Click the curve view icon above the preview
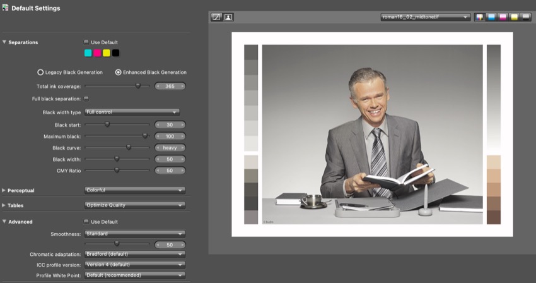The width and height of the screenshot is (536, 283). coord(216,18)
